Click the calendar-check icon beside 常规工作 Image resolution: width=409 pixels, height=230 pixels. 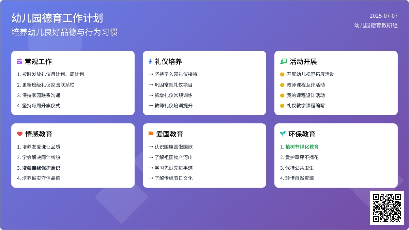point(19,62)
